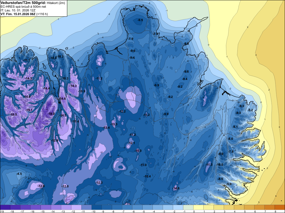
Task: Select legend swatch between 7 and 8
Action: click(270, 207)
